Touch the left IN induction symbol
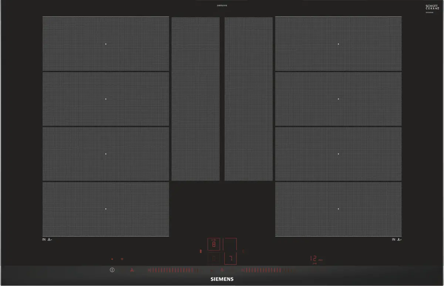Screen dimensions: 444x286 point(47,240)
